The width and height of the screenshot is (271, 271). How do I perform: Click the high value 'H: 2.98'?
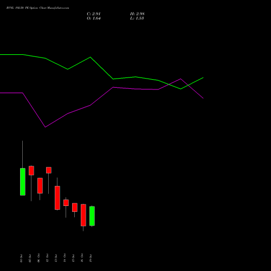coord(137,14)
